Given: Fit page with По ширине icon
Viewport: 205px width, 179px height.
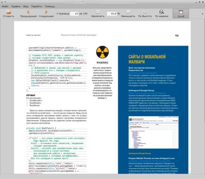Looking at the screenshot, I should click(162, 12).
